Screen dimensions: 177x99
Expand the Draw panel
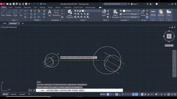click(15, 20)
